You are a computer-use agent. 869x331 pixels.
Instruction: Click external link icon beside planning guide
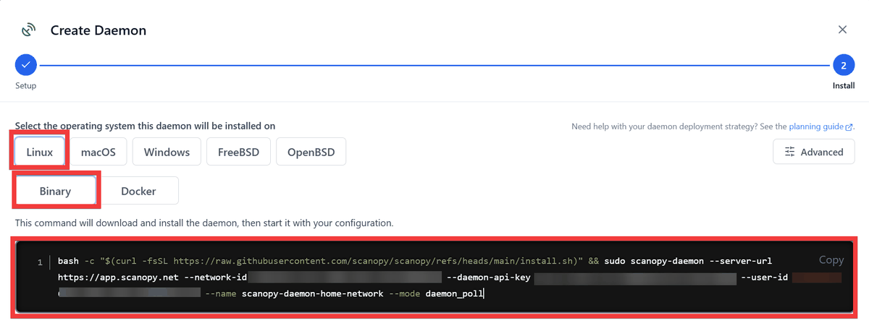click(x=849, y=126)
